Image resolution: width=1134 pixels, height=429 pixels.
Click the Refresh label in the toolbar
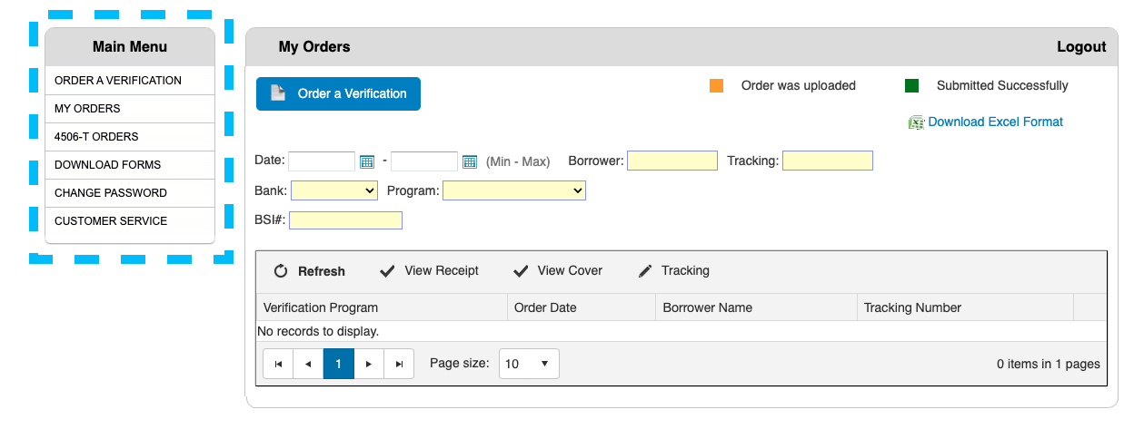[x=322, y=271]
